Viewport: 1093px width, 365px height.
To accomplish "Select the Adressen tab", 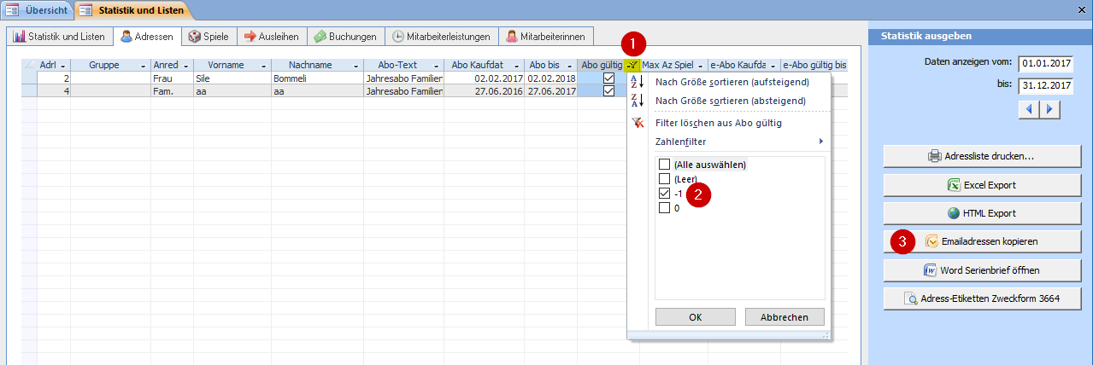I will coord(147,37).
